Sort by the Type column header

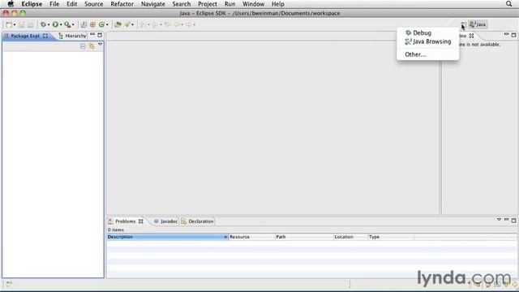(x=391, y=237)
